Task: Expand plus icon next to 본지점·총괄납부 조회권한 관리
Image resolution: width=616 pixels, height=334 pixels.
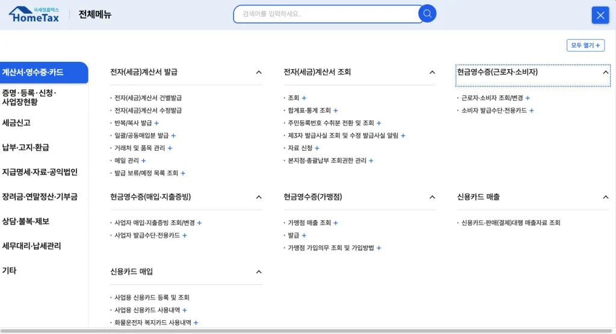Action: (x=371, y=160)
